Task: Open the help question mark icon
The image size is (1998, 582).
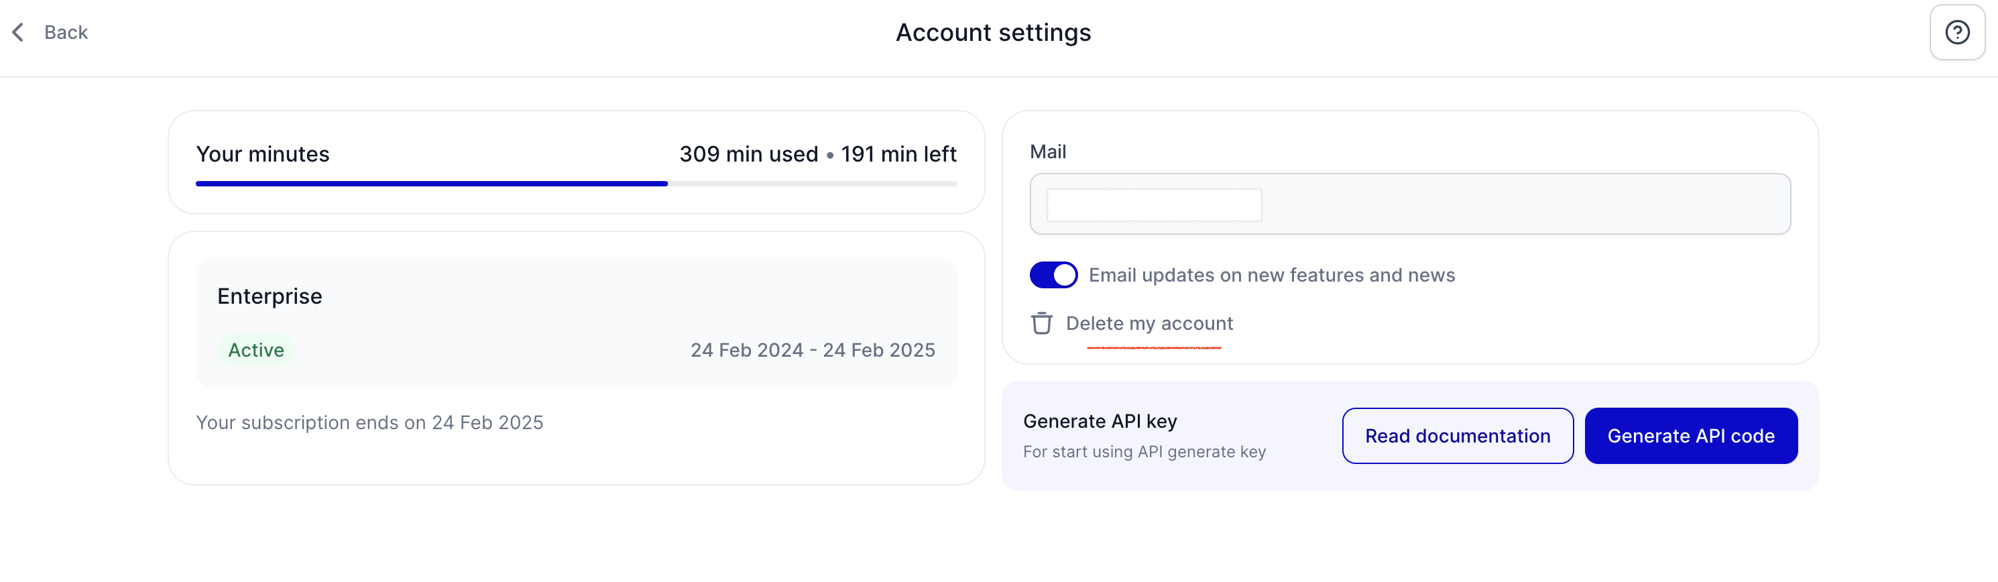Action: tap(1957, 33)
